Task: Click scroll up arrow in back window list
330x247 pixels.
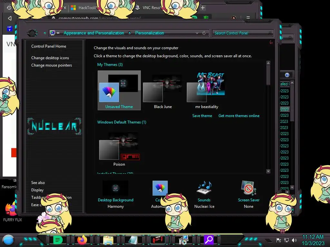Action: 292,83
